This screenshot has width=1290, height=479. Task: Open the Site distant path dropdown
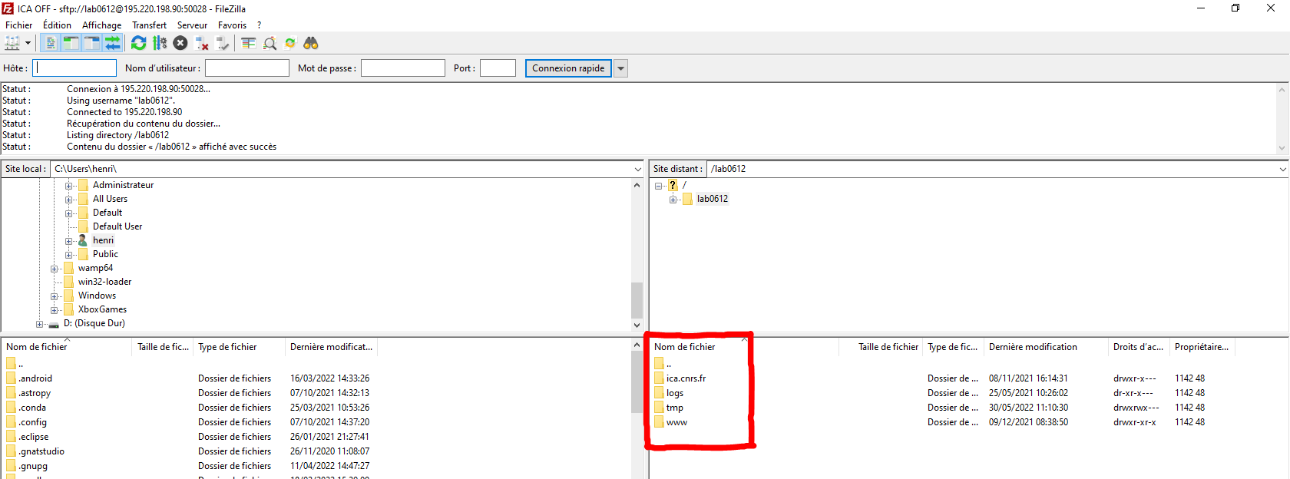point(1282,169)
